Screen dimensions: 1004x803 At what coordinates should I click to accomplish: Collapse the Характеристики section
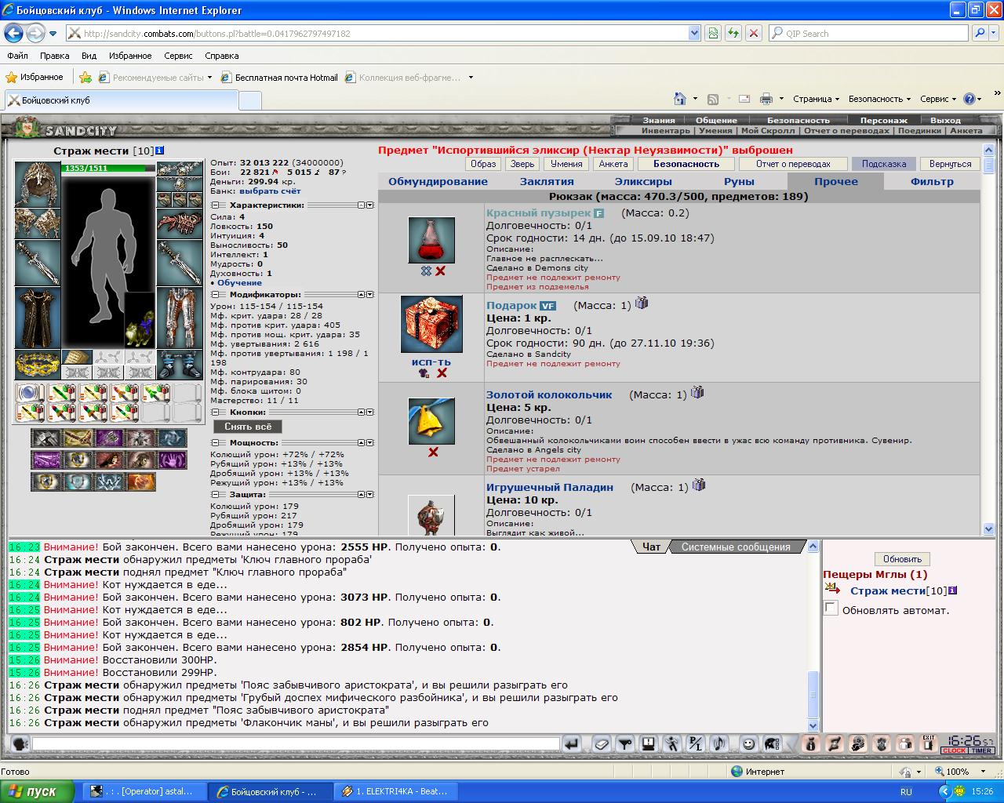tap(215, 205)
